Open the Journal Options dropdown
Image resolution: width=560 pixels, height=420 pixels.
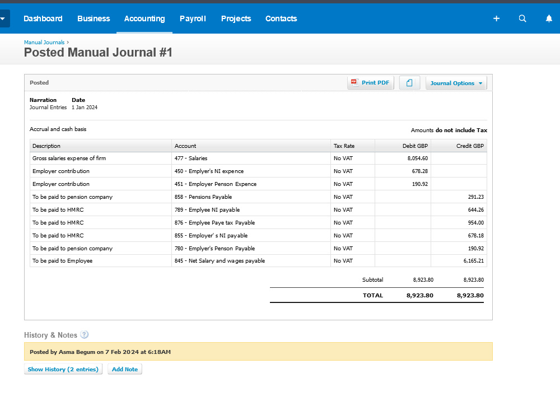point(456,82)
